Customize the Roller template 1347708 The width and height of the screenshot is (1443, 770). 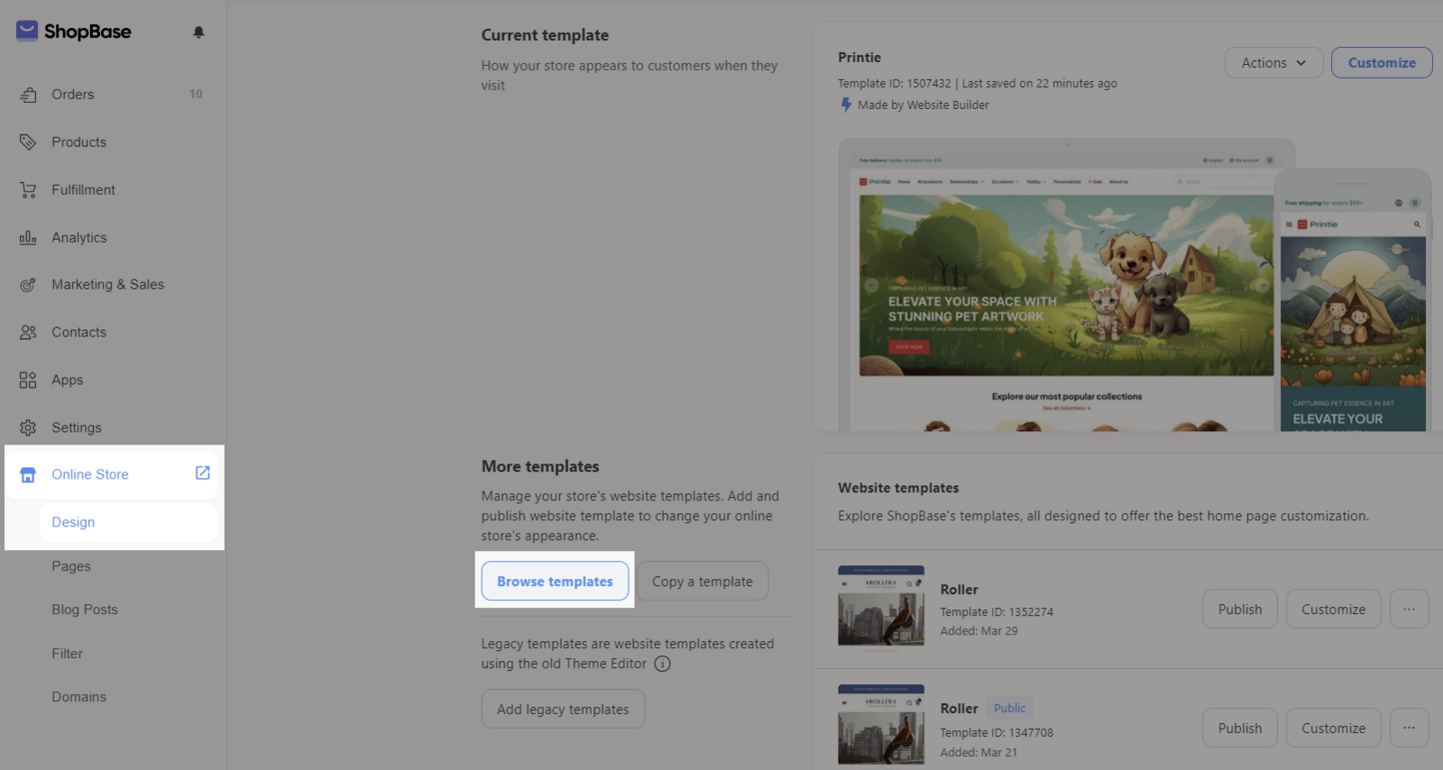tap(1333, 729)
